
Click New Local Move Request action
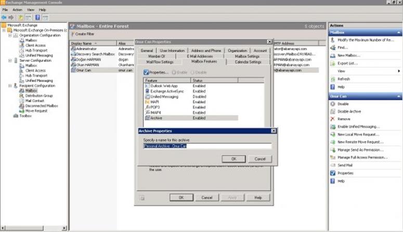[x=358, y=135]
